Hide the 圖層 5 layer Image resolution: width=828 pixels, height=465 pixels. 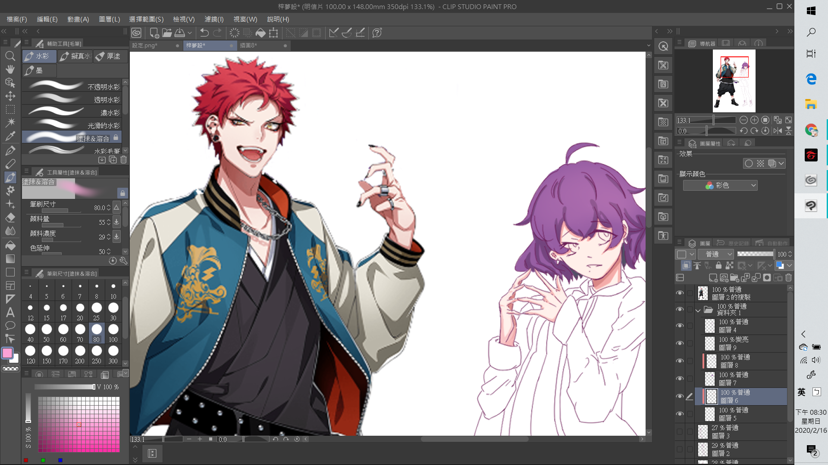[680, 414]
